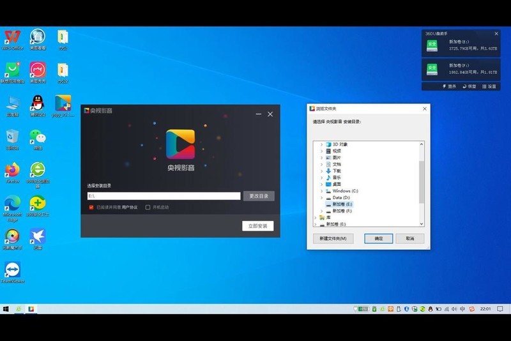Open Microsoft Edge desktop shortcut
The image size is (511, 341).
(x=12, y=203)
